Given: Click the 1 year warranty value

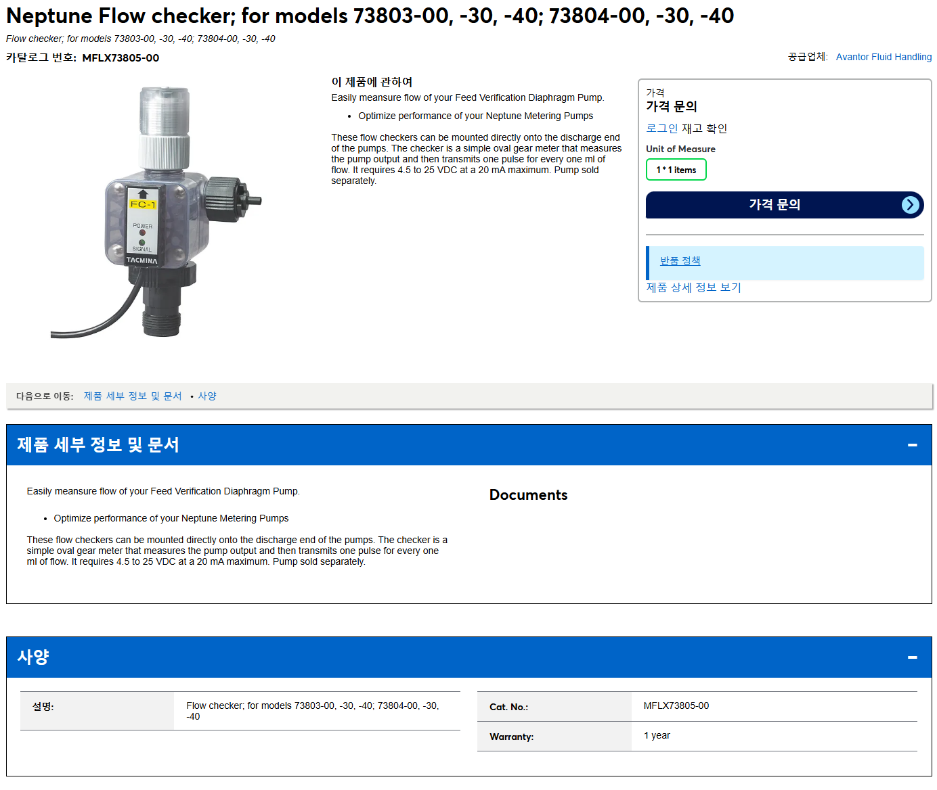Looking at the screenshot, I should click(657, 735).
